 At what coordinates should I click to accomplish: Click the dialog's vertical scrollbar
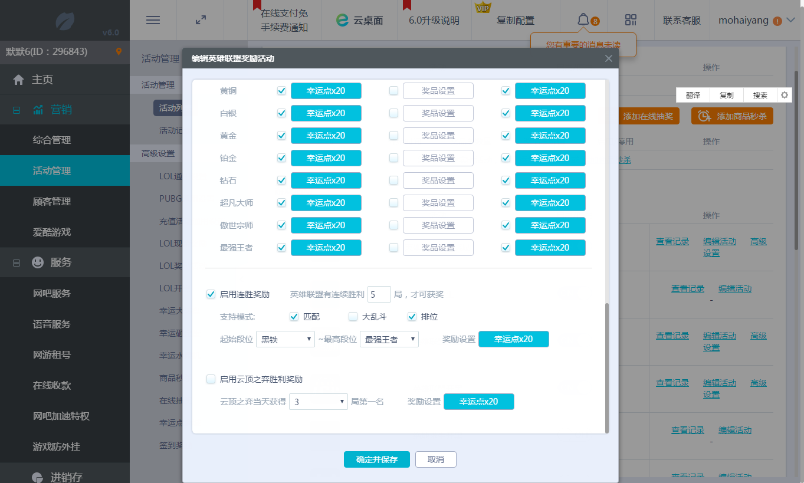606,367
